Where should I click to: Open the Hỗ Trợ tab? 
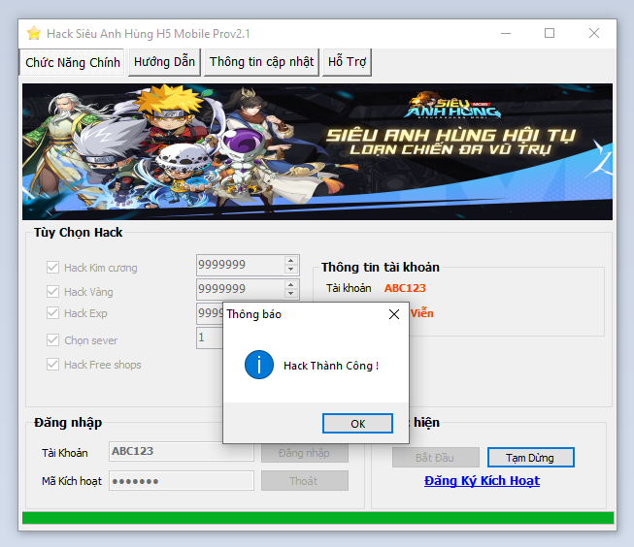(347, 62)
